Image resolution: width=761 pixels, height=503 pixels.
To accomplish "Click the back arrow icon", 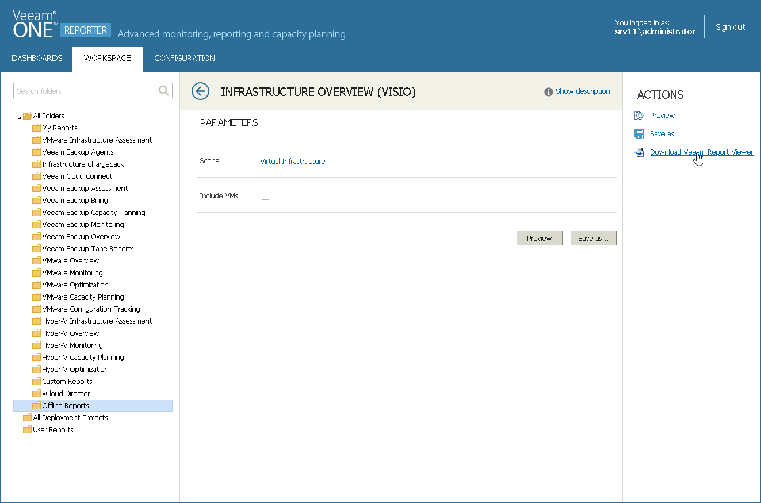I will pos(200,91).
